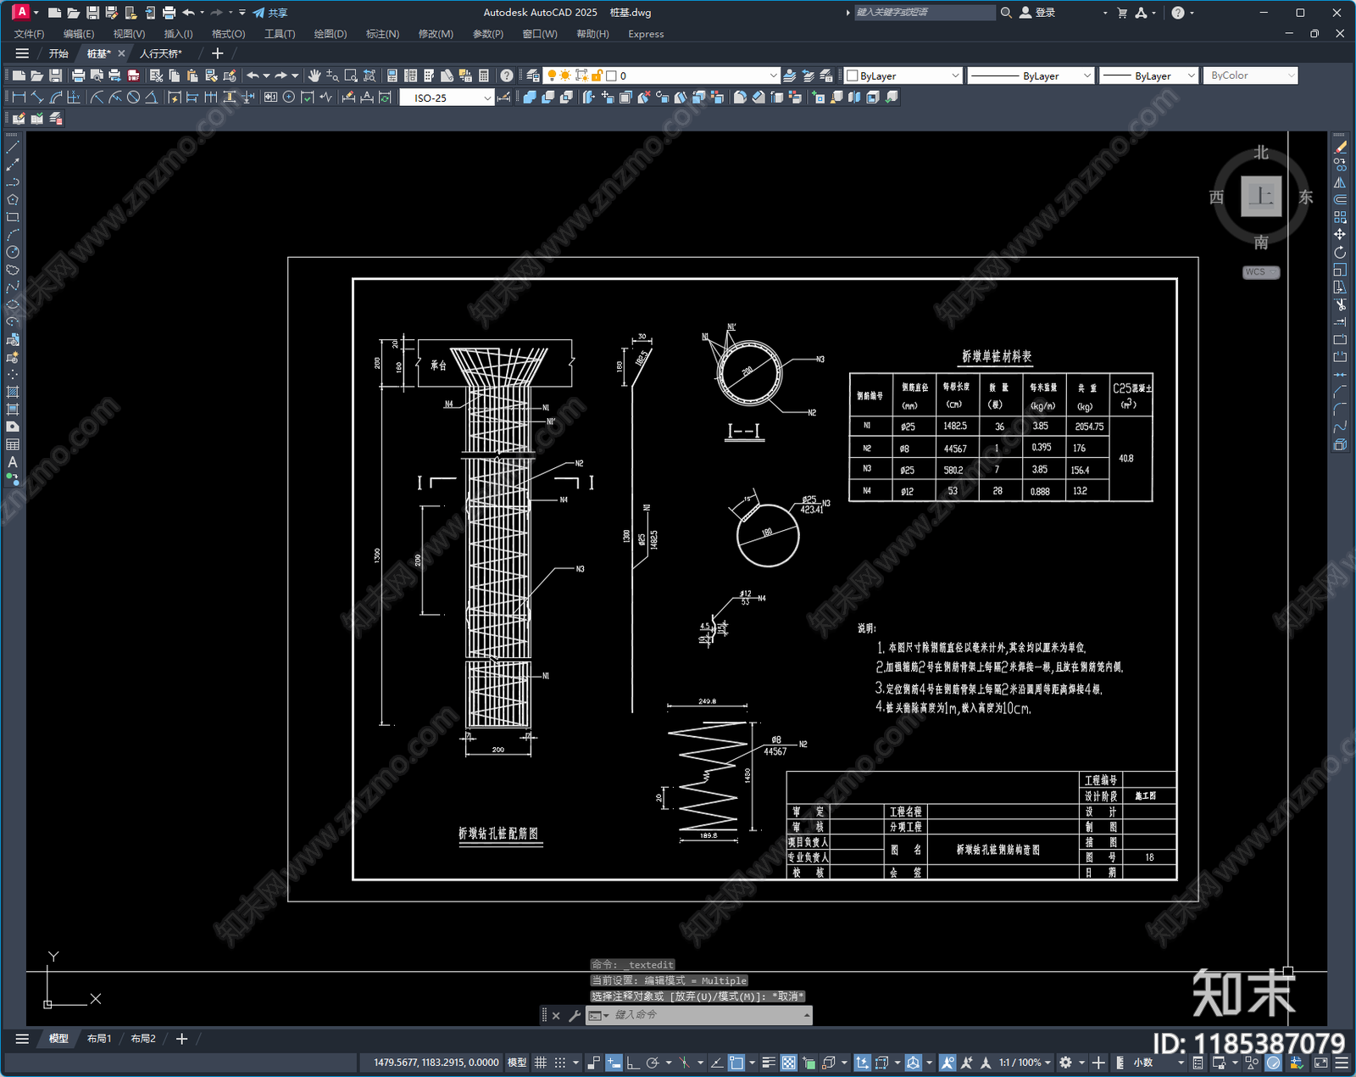Image resolution: width=1356 pixels, height=1077 pixels.
Task: Click the Linear dimension tool icon
Action: coord(19,98)
